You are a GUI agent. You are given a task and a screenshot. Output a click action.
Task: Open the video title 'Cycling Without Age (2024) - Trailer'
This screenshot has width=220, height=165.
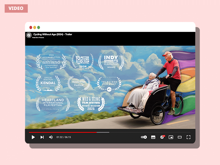(53, 34)
